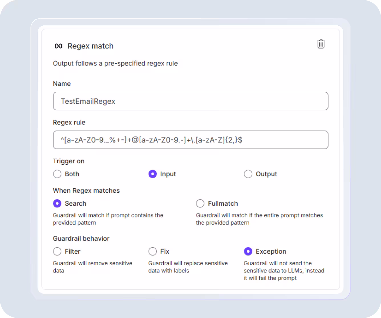Choose Fullmatch as the match mode
The image size is (381, 318).
200,203
